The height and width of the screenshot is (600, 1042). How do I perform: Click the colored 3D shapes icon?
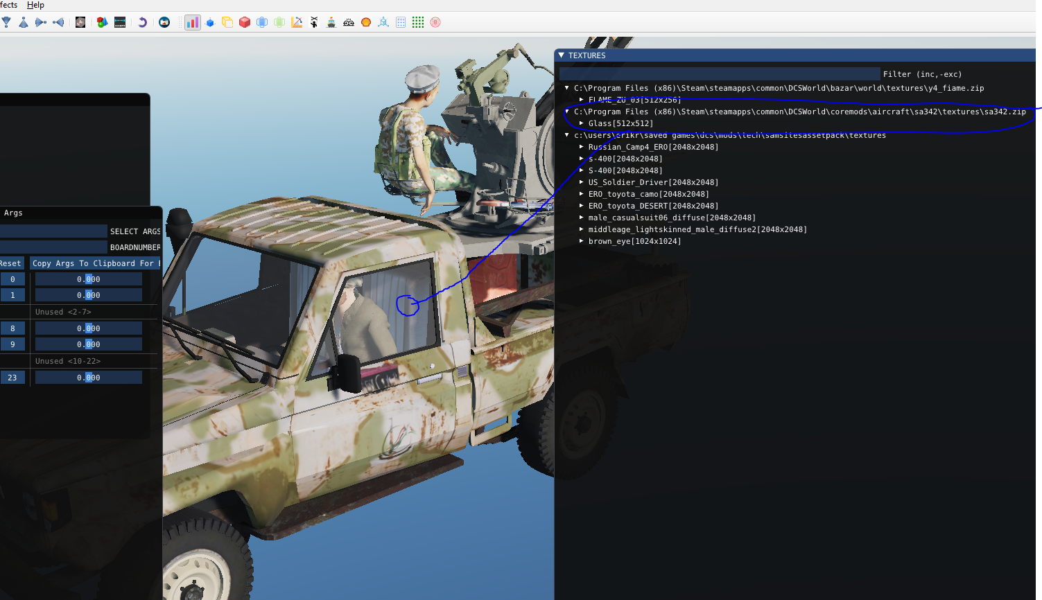[x=103, y=22]
